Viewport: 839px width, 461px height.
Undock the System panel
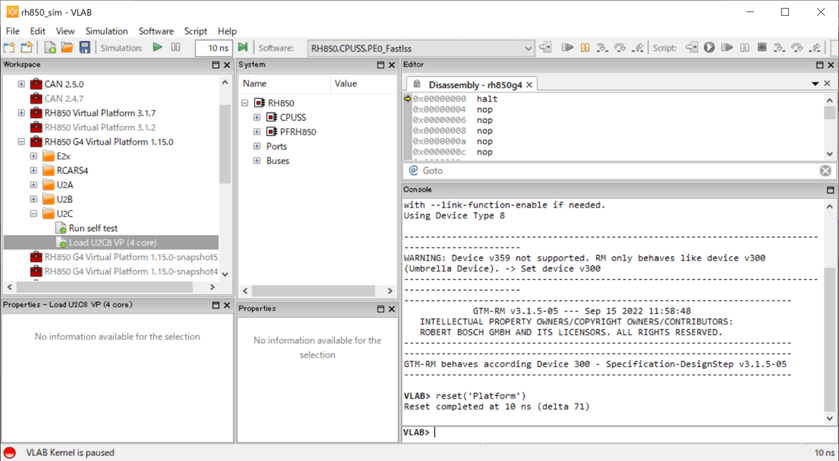click(x=381, y=64)
